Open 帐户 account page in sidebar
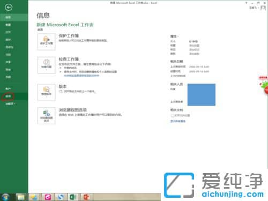This screenshot has width=268, height=201. 14,89
